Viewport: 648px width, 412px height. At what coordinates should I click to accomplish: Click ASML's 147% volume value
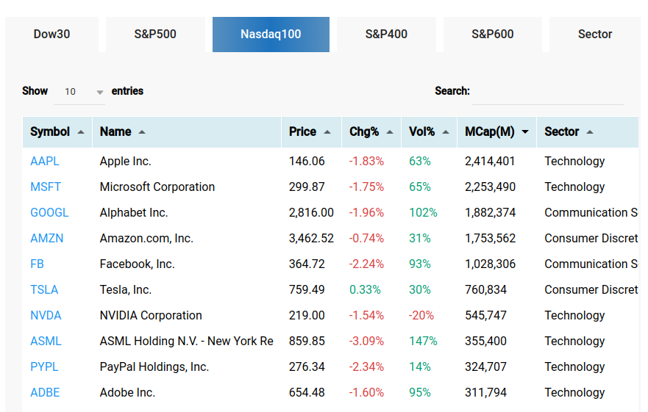click(x=423, y=341)
